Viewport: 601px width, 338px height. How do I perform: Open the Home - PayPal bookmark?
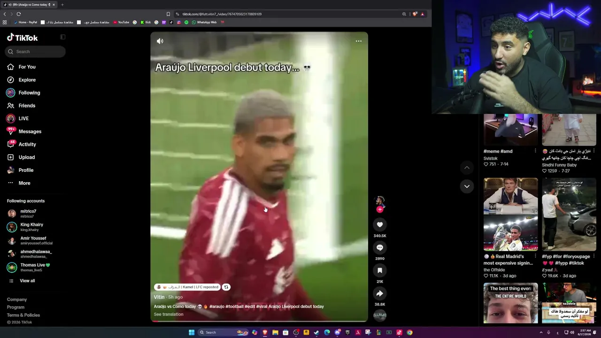pos(25,22)
